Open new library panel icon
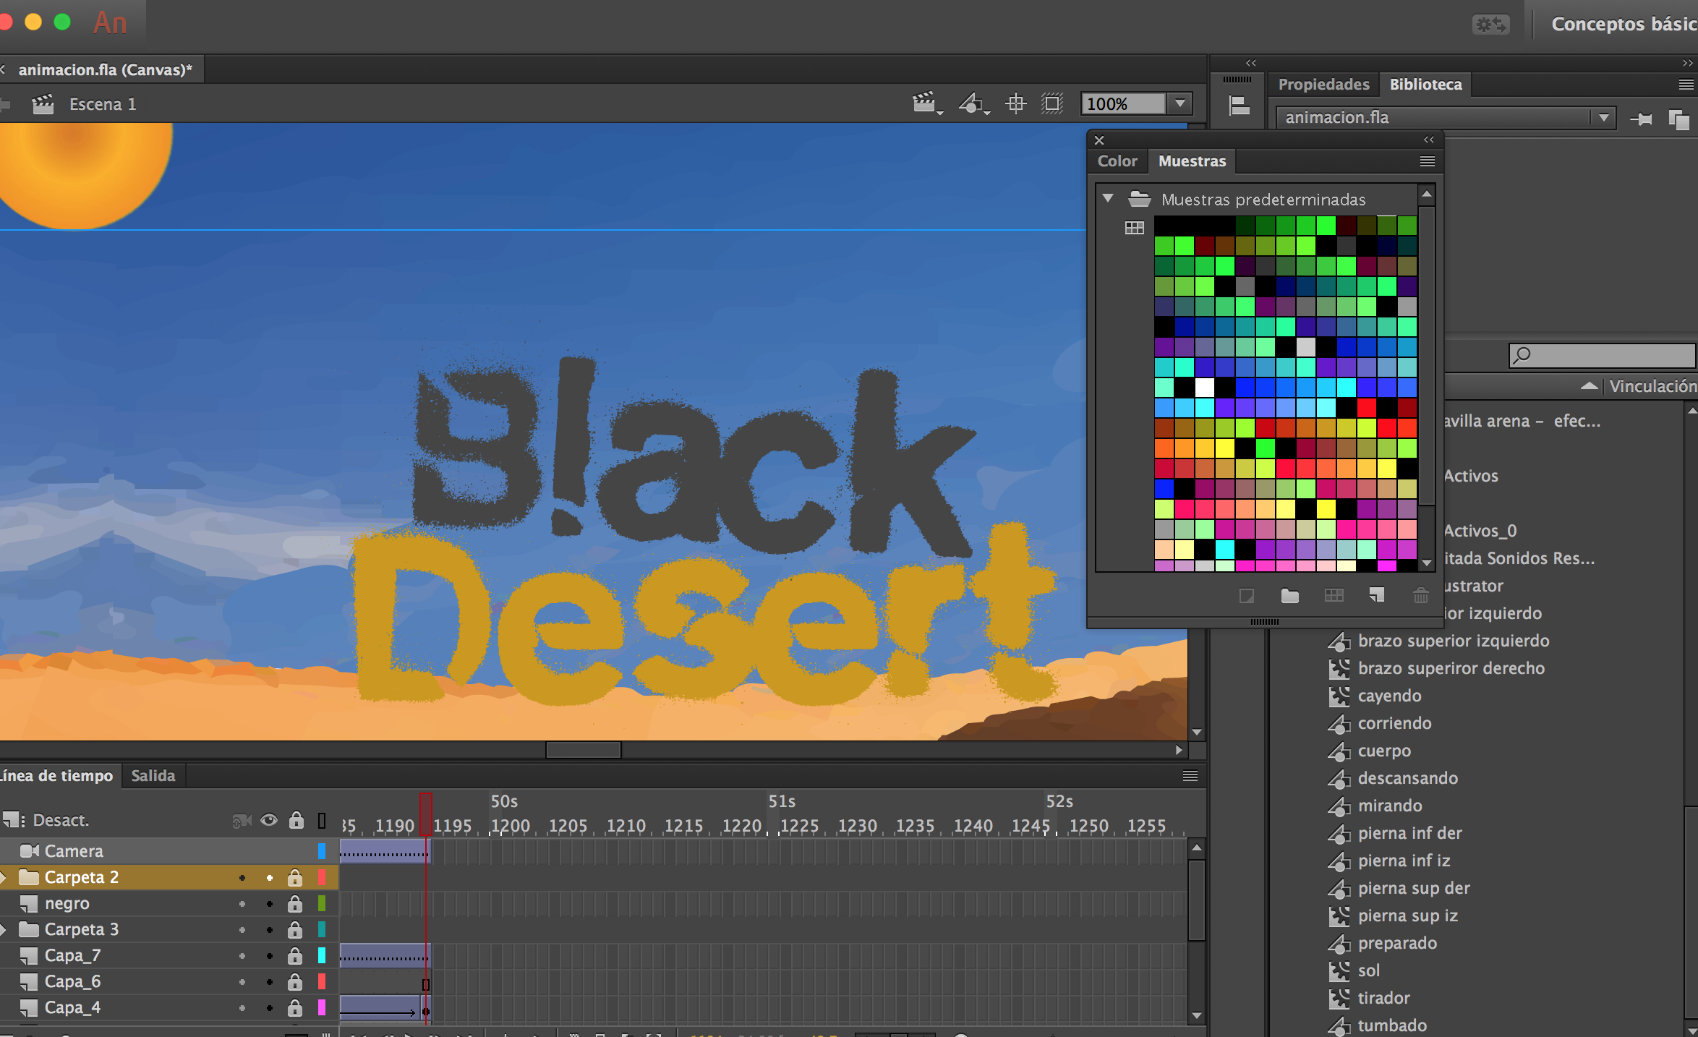Image resolution: width=1698 pixels, height=1037 pixels. tap(1678, 119)
